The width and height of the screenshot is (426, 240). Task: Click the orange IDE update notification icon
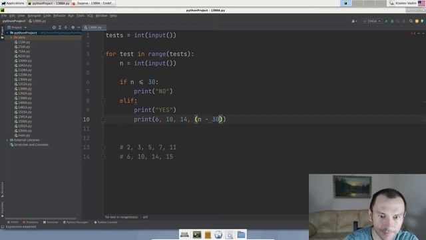417,21
